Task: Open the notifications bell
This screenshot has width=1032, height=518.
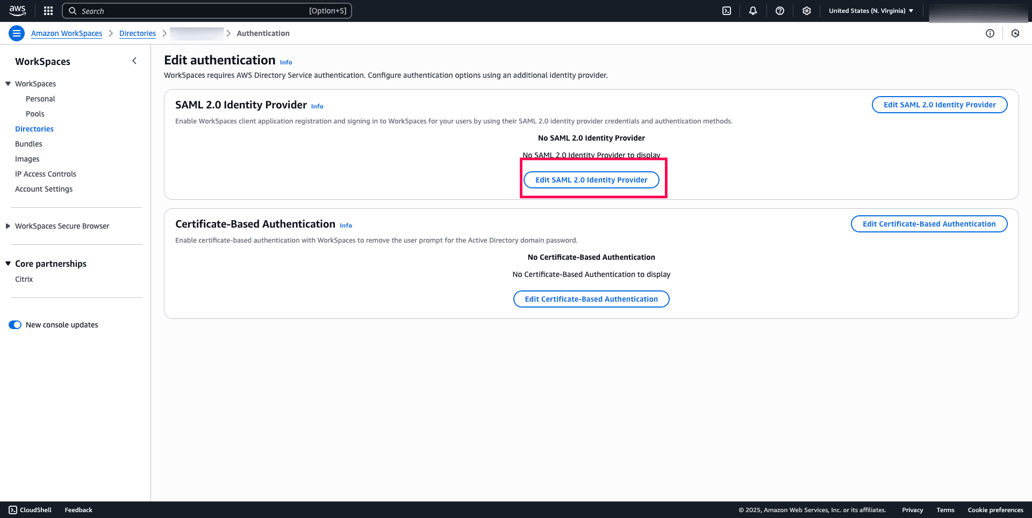Action: tap(753, 11)
